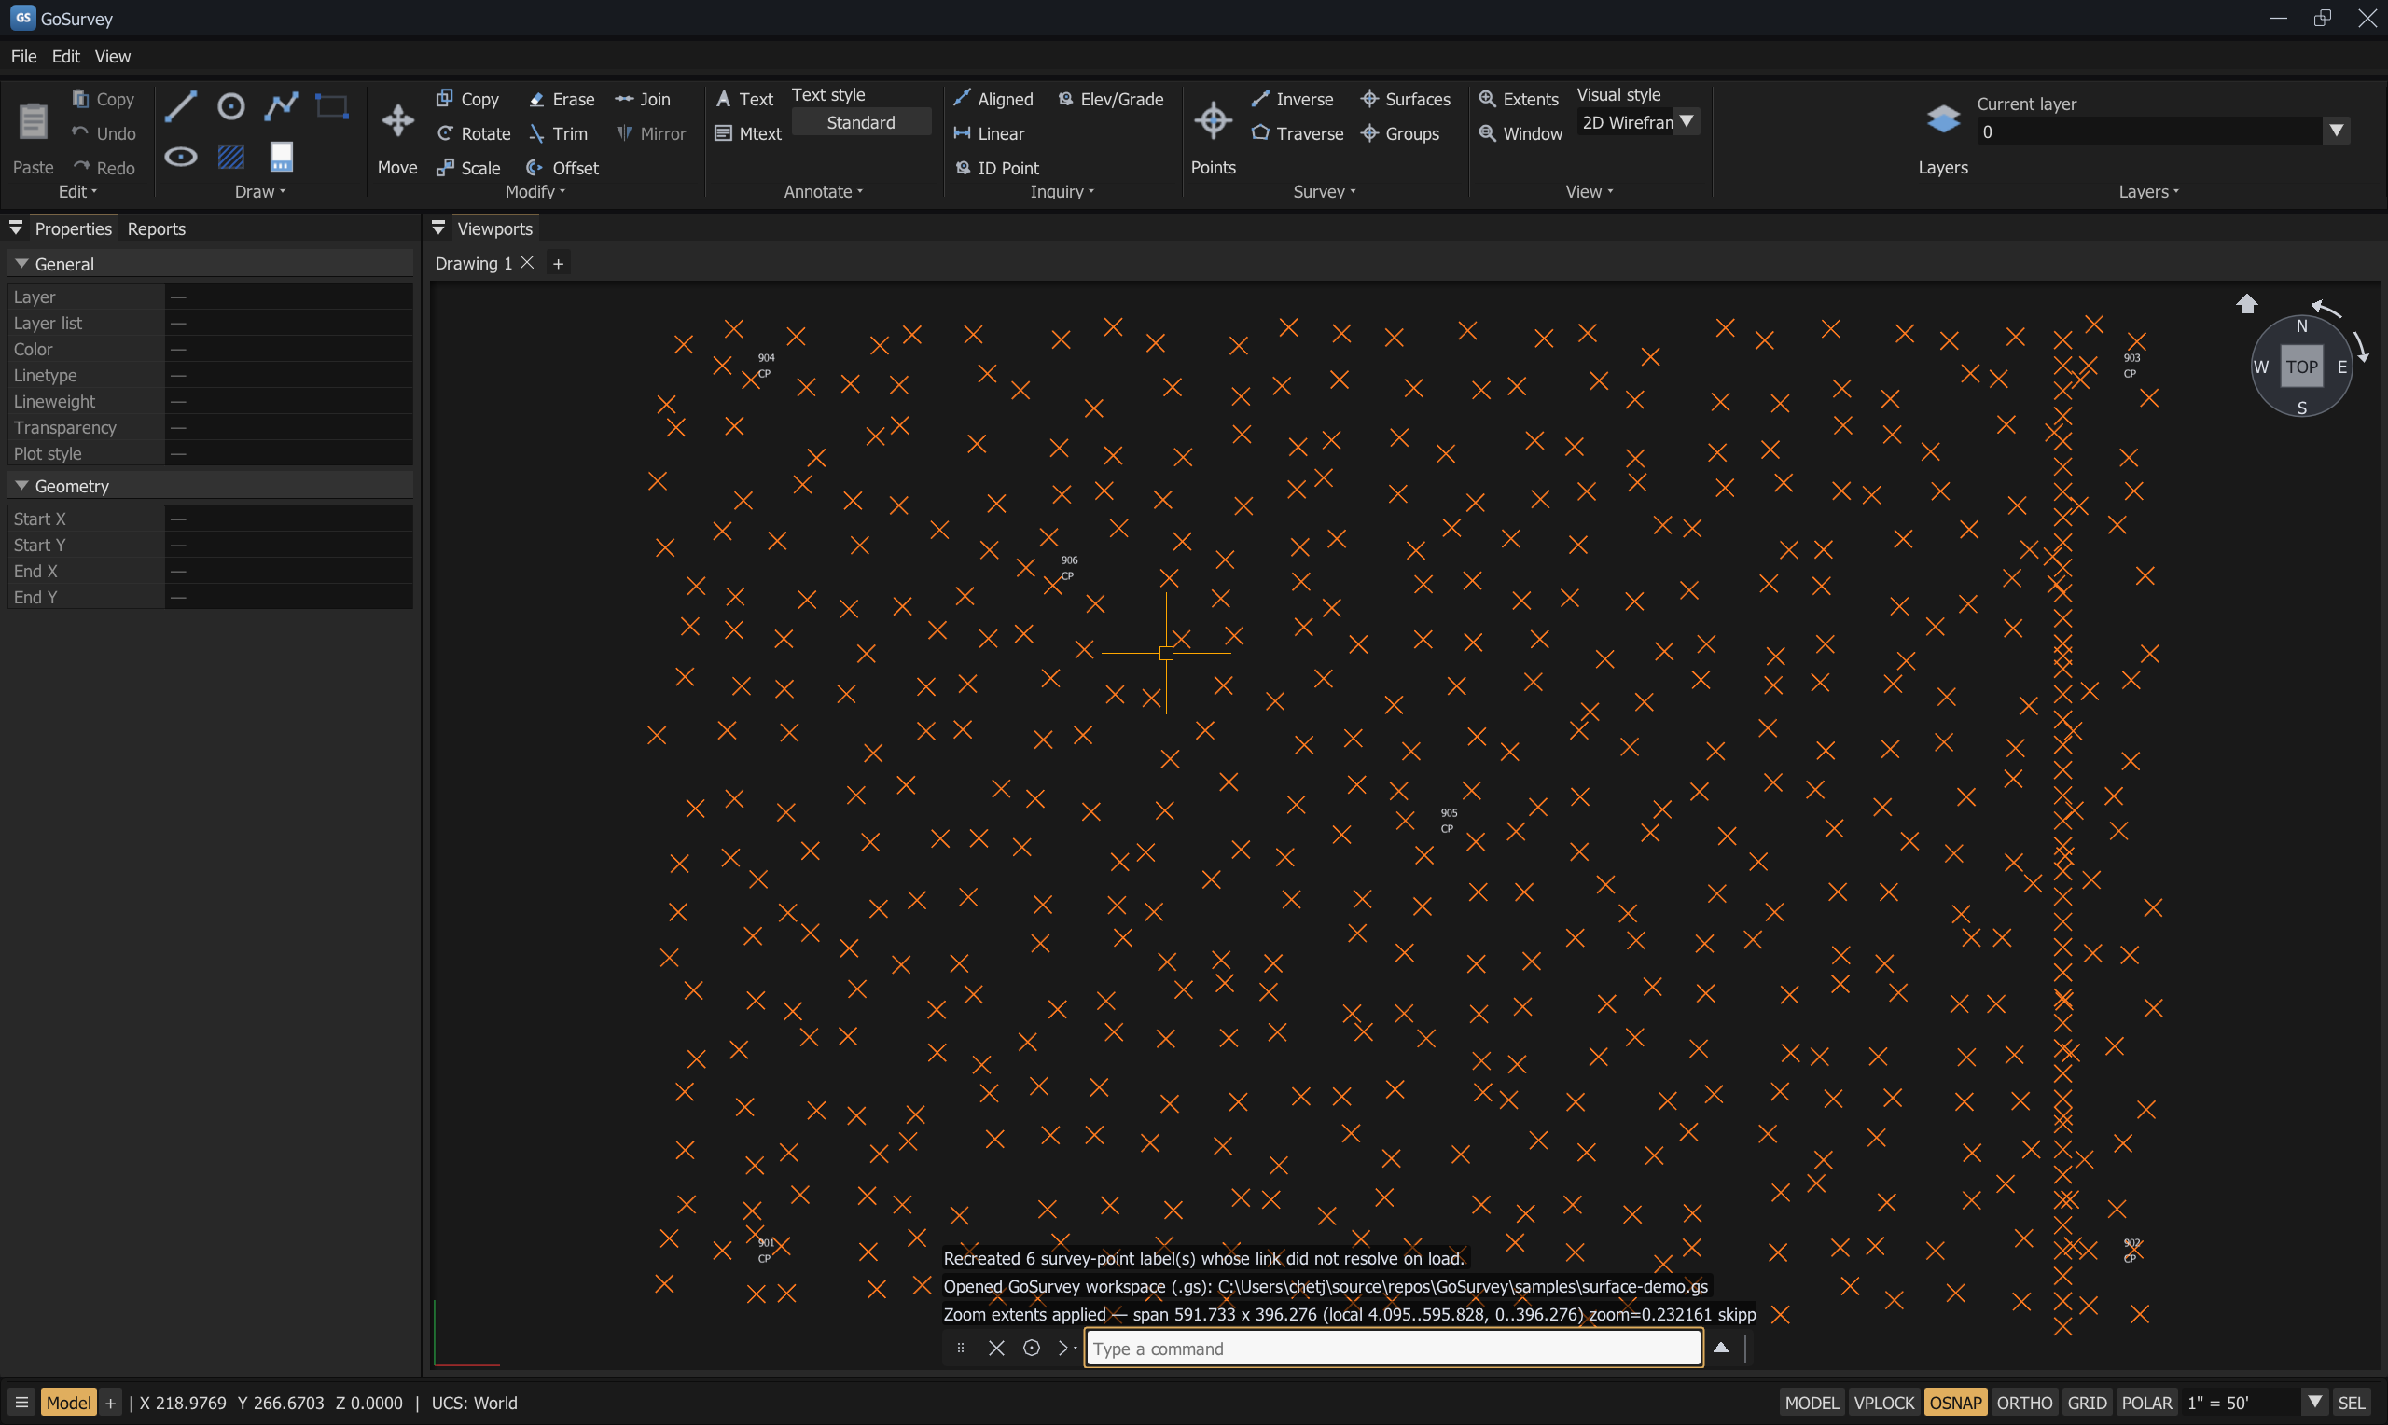This screenshot has width=2388, height=1425.
Task: Select the Ellipse draw tool
Action: 181,157
